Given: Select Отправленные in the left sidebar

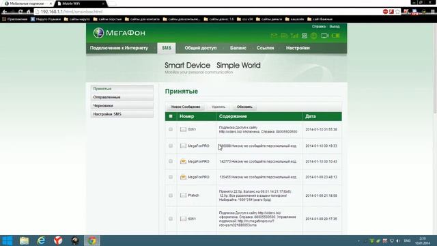Looking at the screenshot, I should point(122,97).
